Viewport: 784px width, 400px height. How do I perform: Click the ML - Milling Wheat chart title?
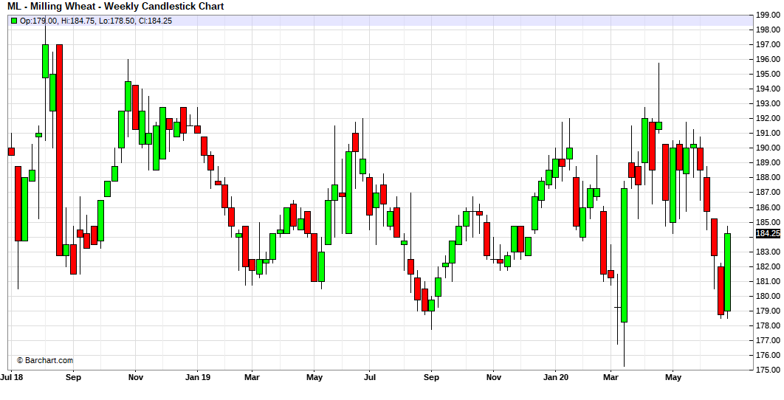(x=116, y=7)
